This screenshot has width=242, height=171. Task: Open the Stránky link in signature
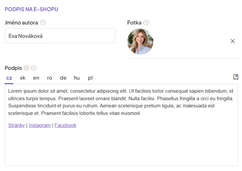coord(16,125)
